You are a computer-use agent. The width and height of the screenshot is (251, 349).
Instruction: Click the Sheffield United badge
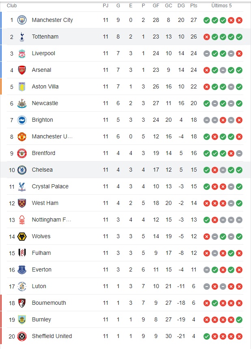point(22,336)
